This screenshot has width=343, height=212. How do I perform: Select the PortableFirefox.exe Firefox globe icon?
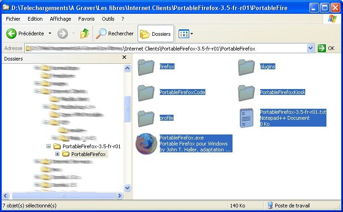146,144
